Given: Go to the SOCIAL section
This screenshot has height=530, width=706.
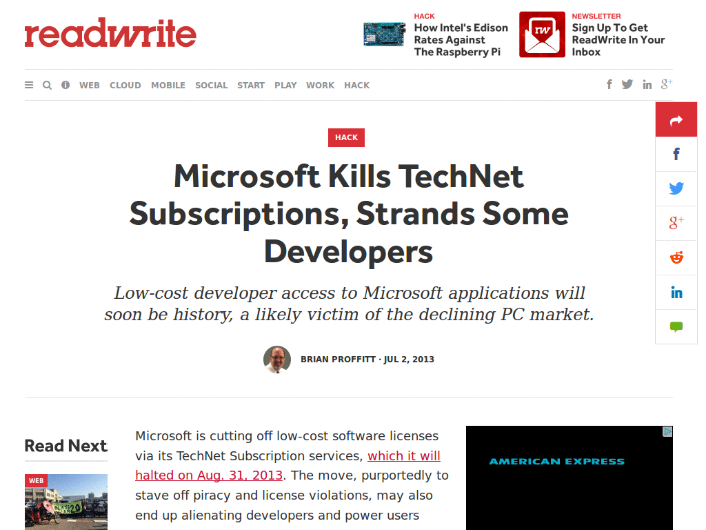Looking at the screenshot, I should click(211, 85).
